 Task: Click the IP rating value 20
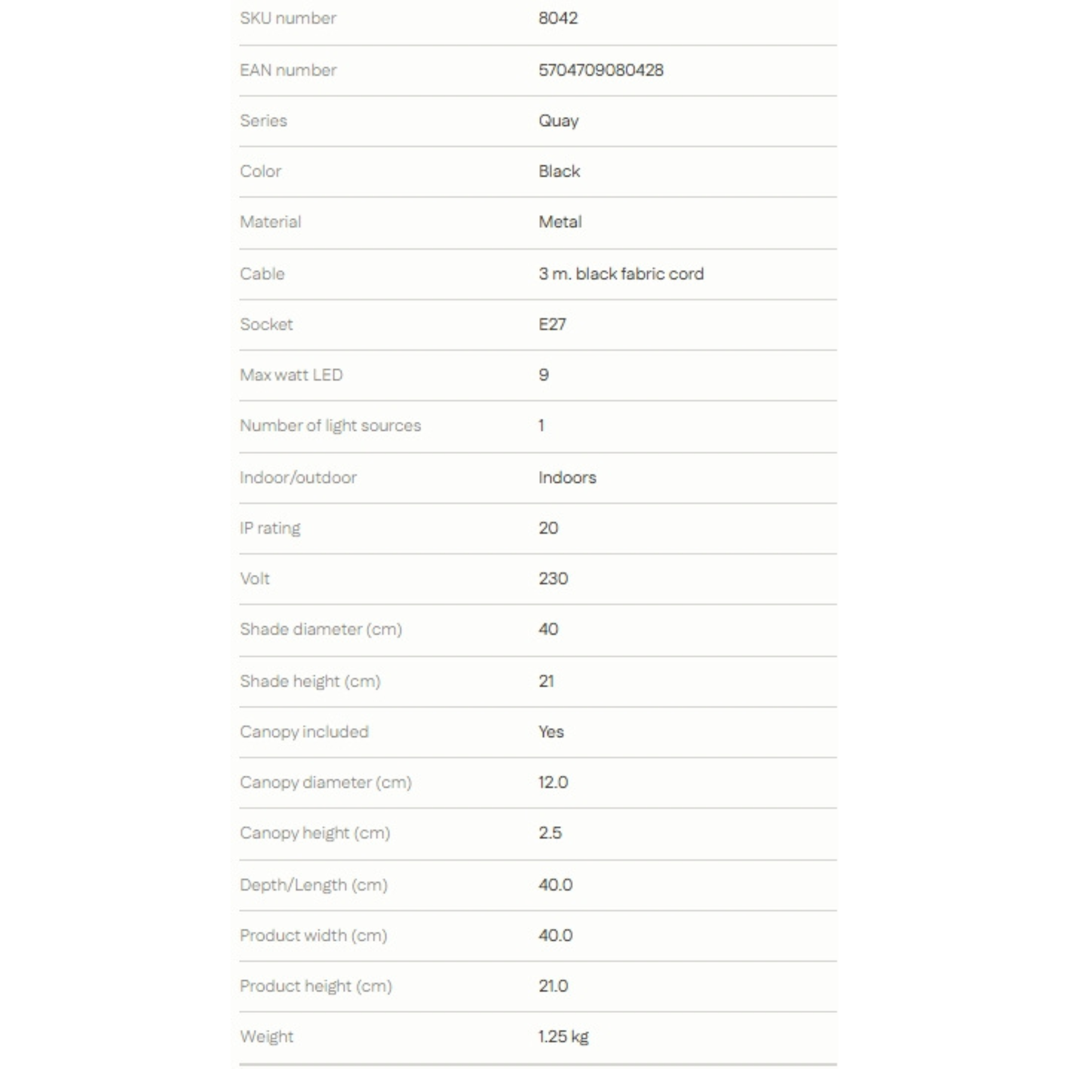[549, 528]
